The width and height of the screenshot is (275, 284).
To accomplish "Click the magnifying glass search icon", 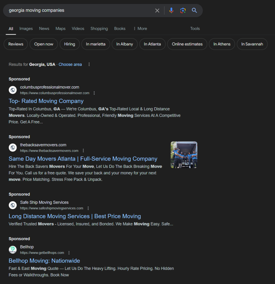I will [x=194, y=11].
